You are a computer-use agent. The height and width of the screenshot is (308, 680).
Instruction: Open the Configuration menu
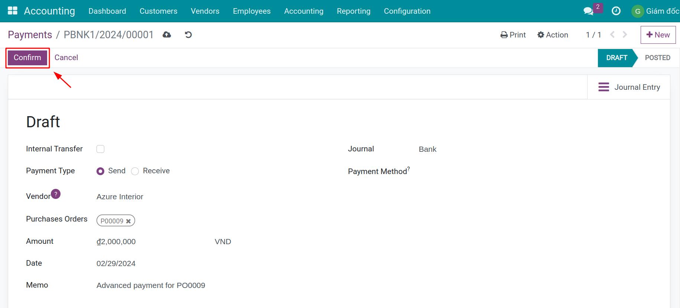point(407,11)
